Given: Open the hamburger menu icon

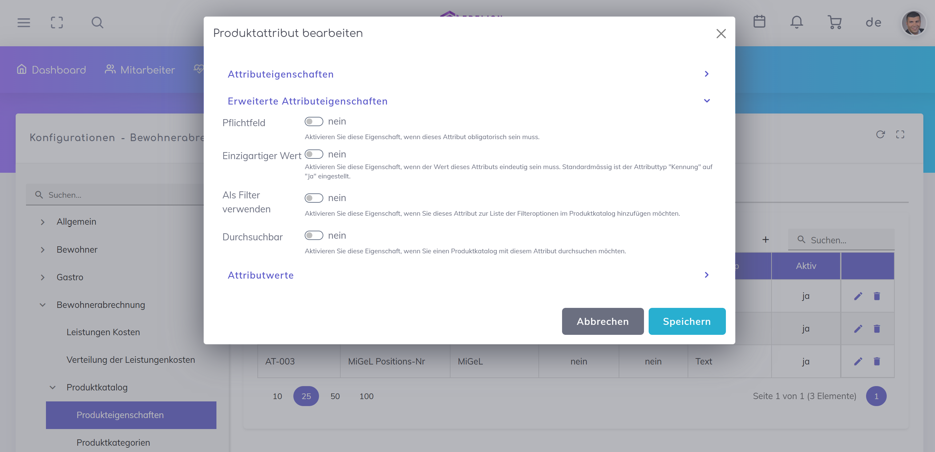Looking at the screenshot, I should pyautogui.click(x=24, y=23).
